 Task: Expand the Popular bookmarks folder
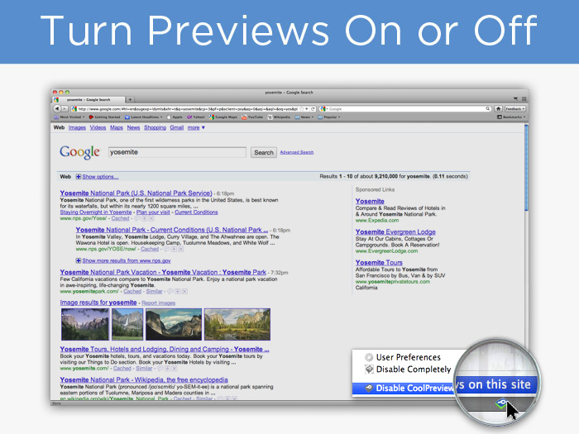tap(329, 117)
